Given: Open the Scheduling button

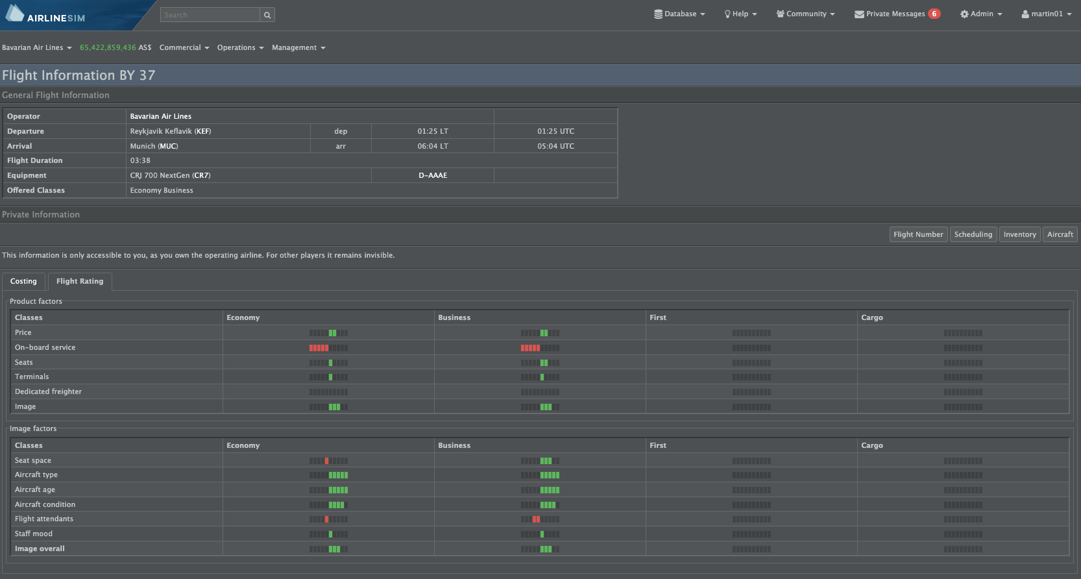Looking at the screenshot, I should (x=973, y=235).
